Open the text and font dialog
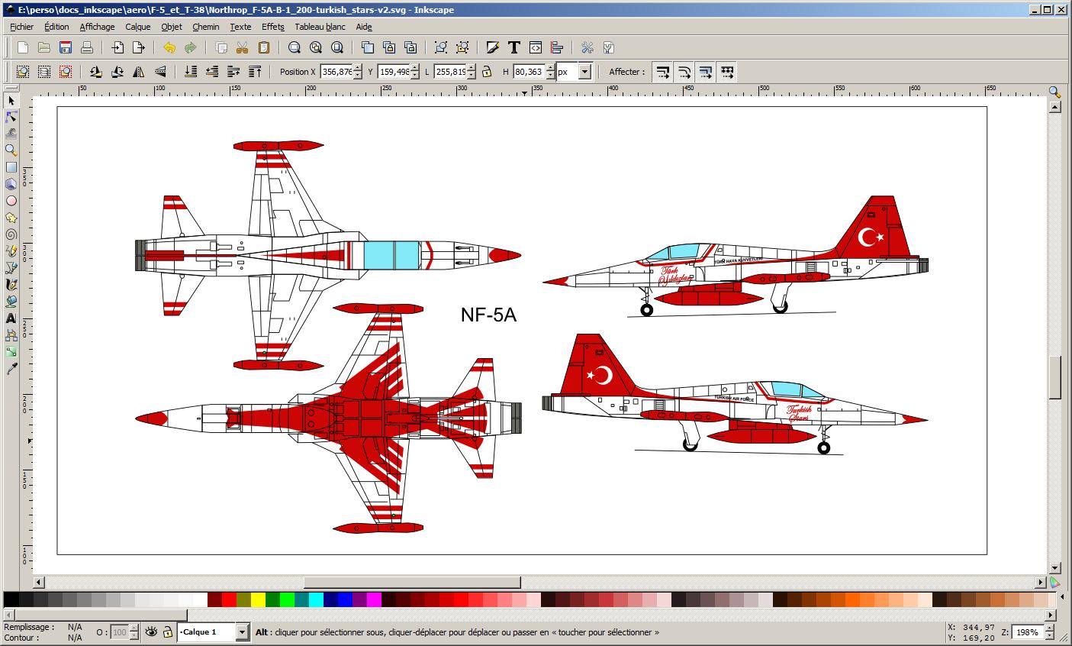Viewport: 1072px width, 646px height. [x=514, y=47]
